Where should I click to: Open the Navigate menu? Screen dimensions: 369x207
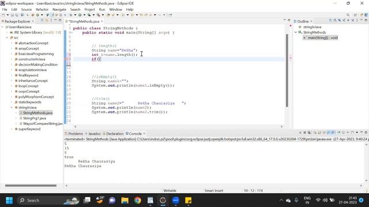pyautogui.click(x=59, y=9)
